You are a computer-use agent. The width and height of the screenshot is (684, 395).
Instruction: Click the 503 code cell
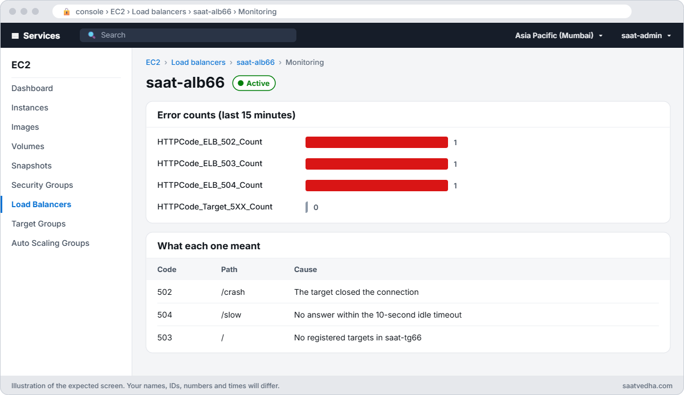[x=165, y=338]
